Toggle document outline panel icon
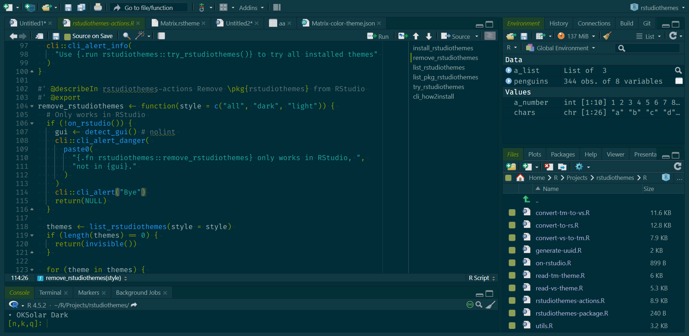The width and height of the screenshot is (689, 336). point(490,36)
